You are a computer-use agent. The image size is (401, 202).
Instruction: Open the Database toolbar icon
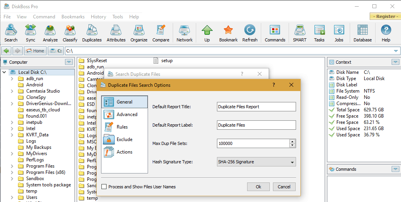pos(363,33)
